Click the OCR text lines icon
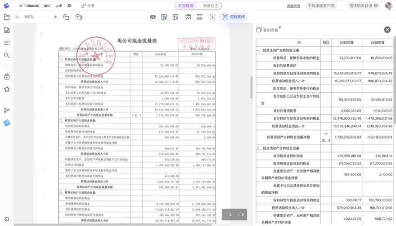Screen dimensions: 396x226 199,17
